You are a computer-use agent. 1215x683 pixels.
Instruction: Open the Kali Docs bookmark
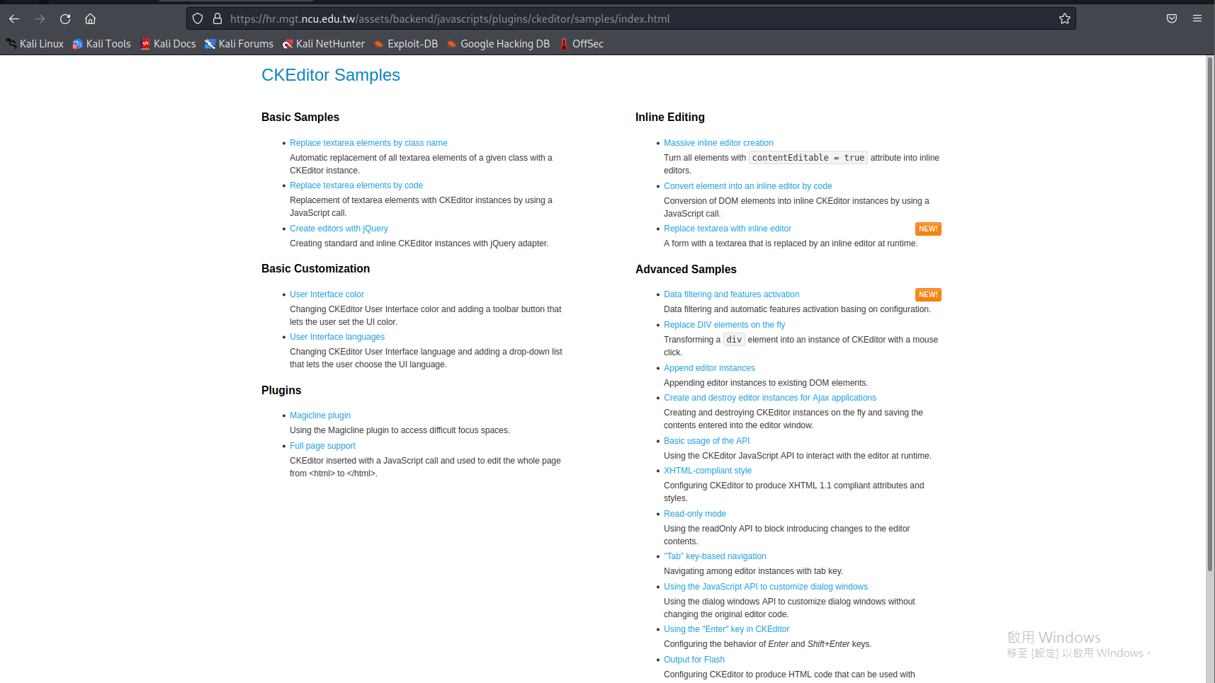tap(168, 44)
